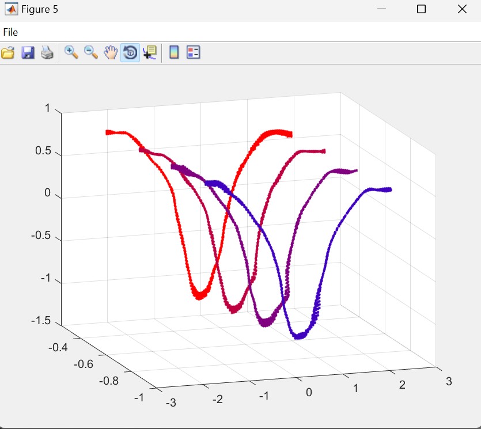
Task: Activate the Pan hand tool
Action: click(x=110, y=53)
